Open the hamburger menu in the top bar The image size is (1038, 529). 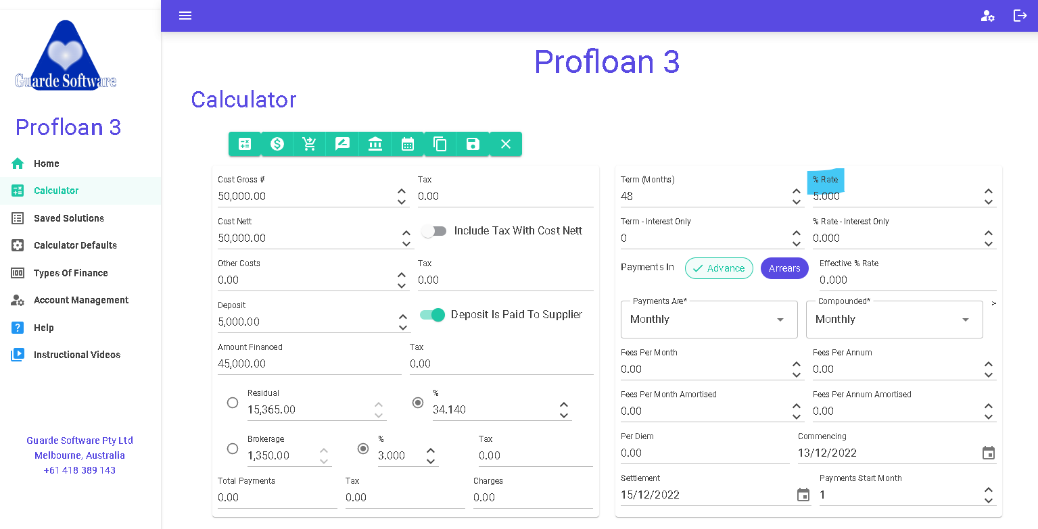tap(185, 16)
